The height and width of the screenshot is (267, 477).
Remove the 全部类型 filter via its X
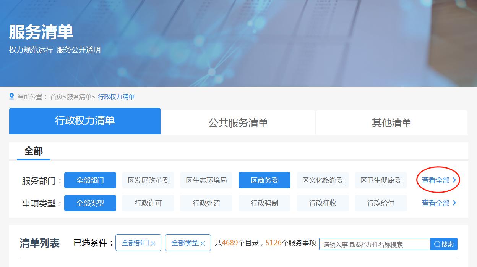pos(203,243)
